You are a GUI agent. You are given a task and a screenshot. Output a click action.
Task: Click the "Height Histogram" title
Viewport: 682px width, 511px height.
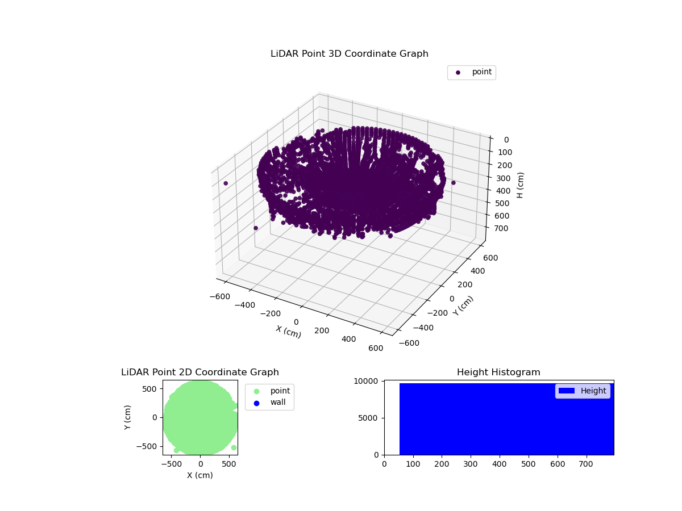pyautogui.click(x=498, y=372)
